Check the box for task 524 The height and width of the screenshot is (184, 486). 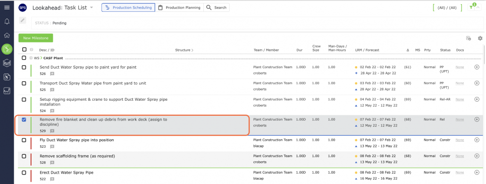[x=24, y=99]
